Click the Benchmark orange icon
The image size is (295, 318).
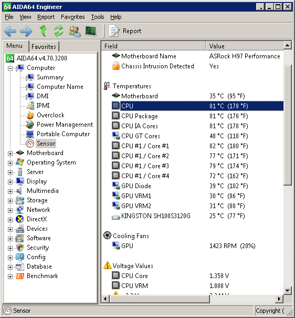click(20, 276)
